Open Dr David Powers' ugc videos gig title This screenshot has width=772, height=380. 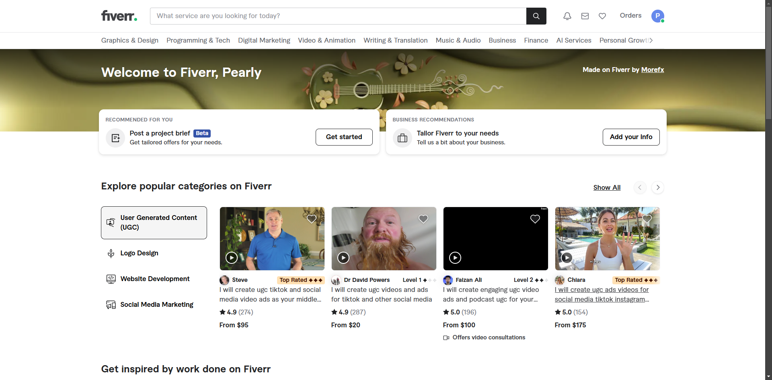pos(382,295)
